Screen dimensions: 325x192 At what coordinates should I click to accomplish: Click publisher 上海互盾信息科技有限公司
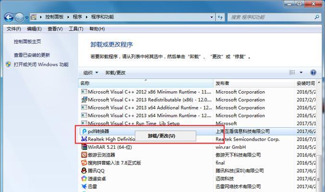(243, 131)
